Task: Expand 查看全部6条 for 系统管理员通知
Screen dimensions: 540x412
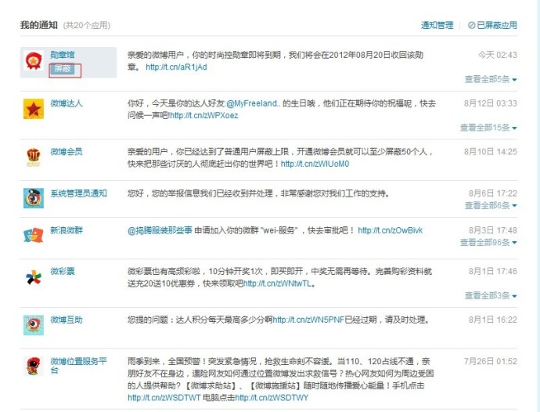Action: [x=491, y=205]
